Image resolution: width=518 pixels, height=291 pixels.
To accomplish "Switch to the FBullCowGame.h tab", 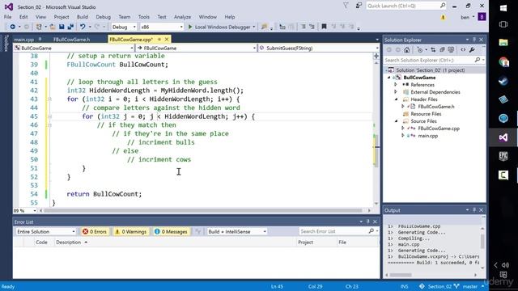I will tap(71, 40).
